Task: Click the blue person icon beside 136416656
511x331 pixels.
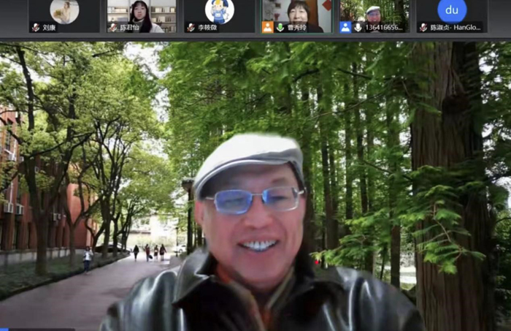Action: click(x=345, y=27)
